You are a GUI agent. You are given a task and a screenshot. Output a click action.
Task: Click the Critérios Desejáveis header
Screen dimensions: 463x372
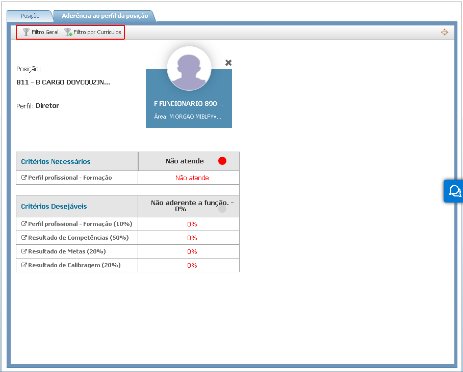click(x=54, y=206)
